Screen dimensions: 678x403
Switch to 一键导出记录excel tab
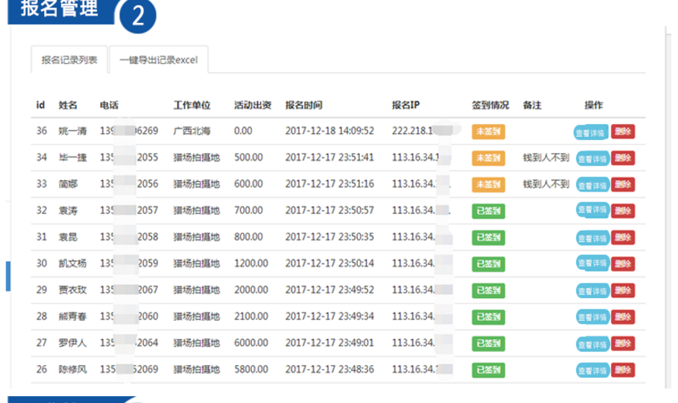point(159,59)
